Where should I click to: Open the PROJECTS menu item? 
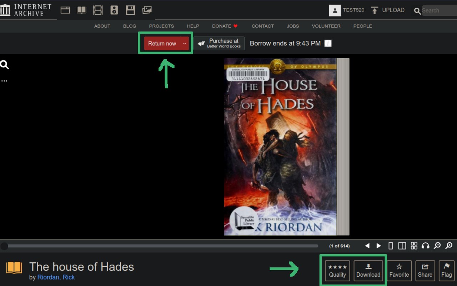click(161, 26)
